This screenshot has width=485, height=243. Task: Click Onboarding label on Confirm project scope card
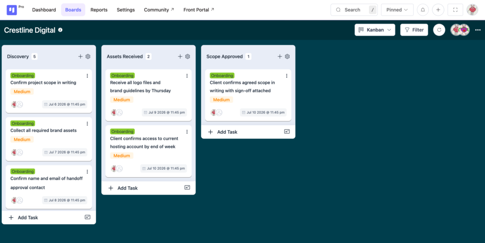(23, 75)
